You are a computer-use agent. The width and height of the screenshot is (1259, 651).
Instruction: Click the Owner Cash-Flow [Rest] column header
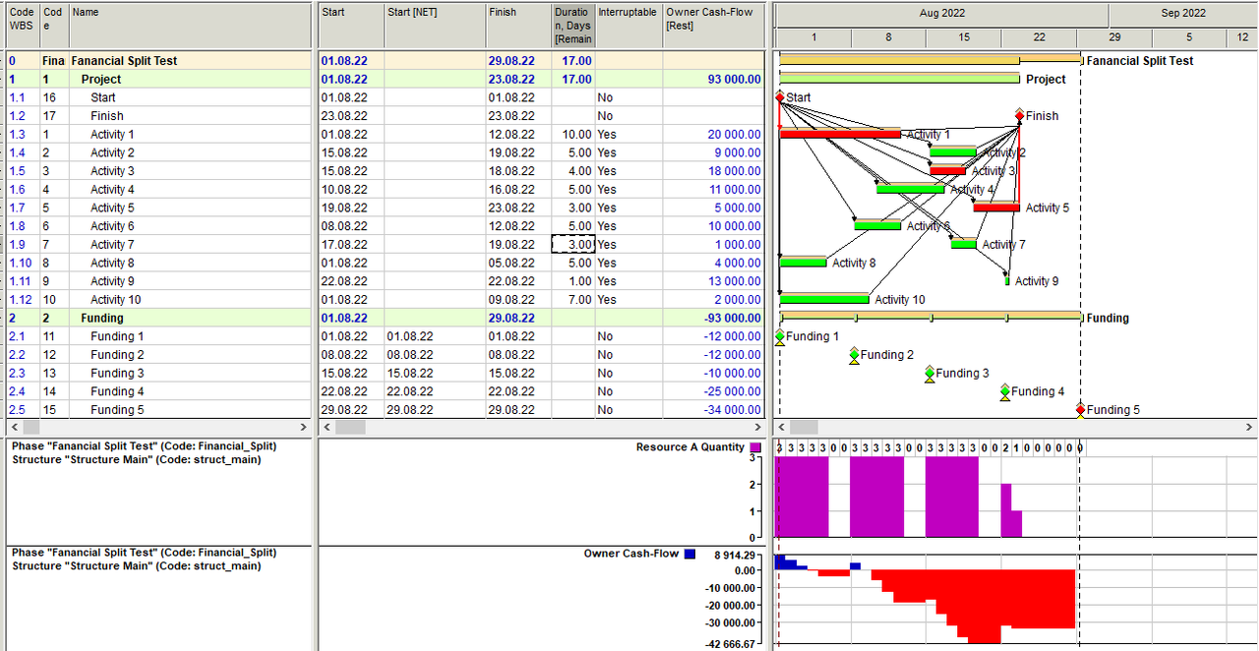[713, 26]
